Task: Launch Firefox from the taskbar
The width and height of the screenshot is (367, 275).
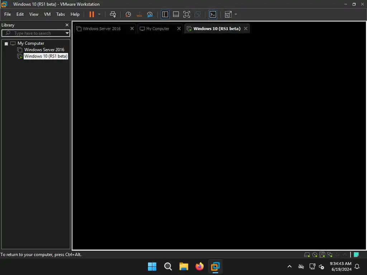Action: pos(199,266)
